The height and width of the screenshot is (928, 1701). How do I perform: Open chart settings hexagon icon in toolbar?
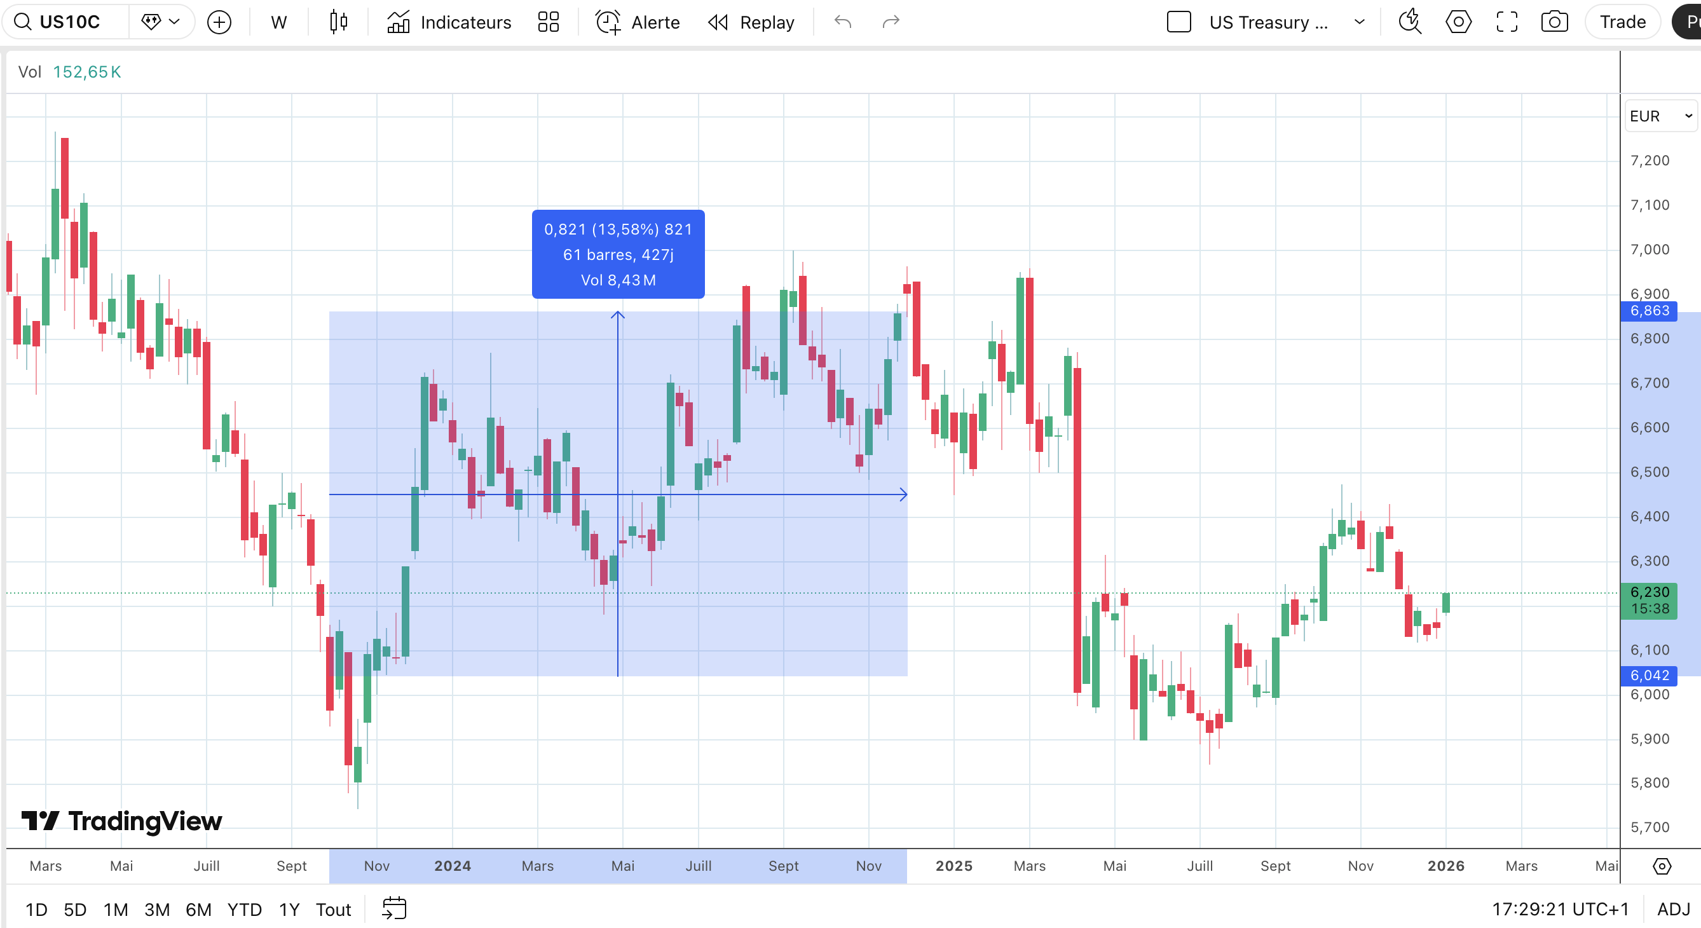1458,22
